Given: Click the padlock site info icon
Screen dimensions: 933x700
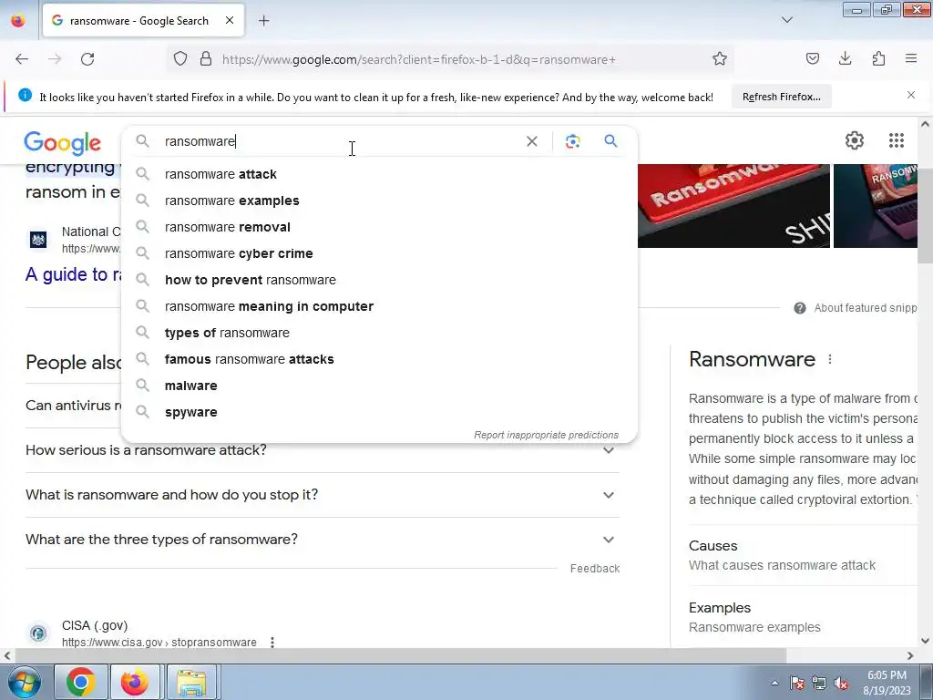Looking at the screenshot, I should (206, 59).
